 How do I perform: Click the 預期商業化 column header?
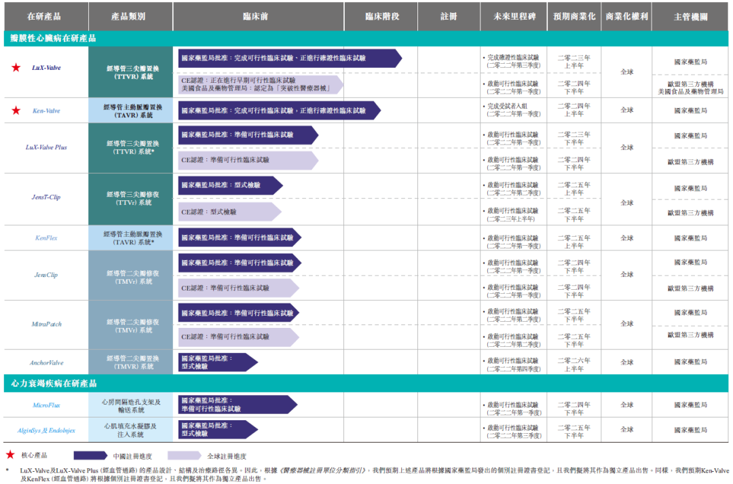[x=575, y=16]
